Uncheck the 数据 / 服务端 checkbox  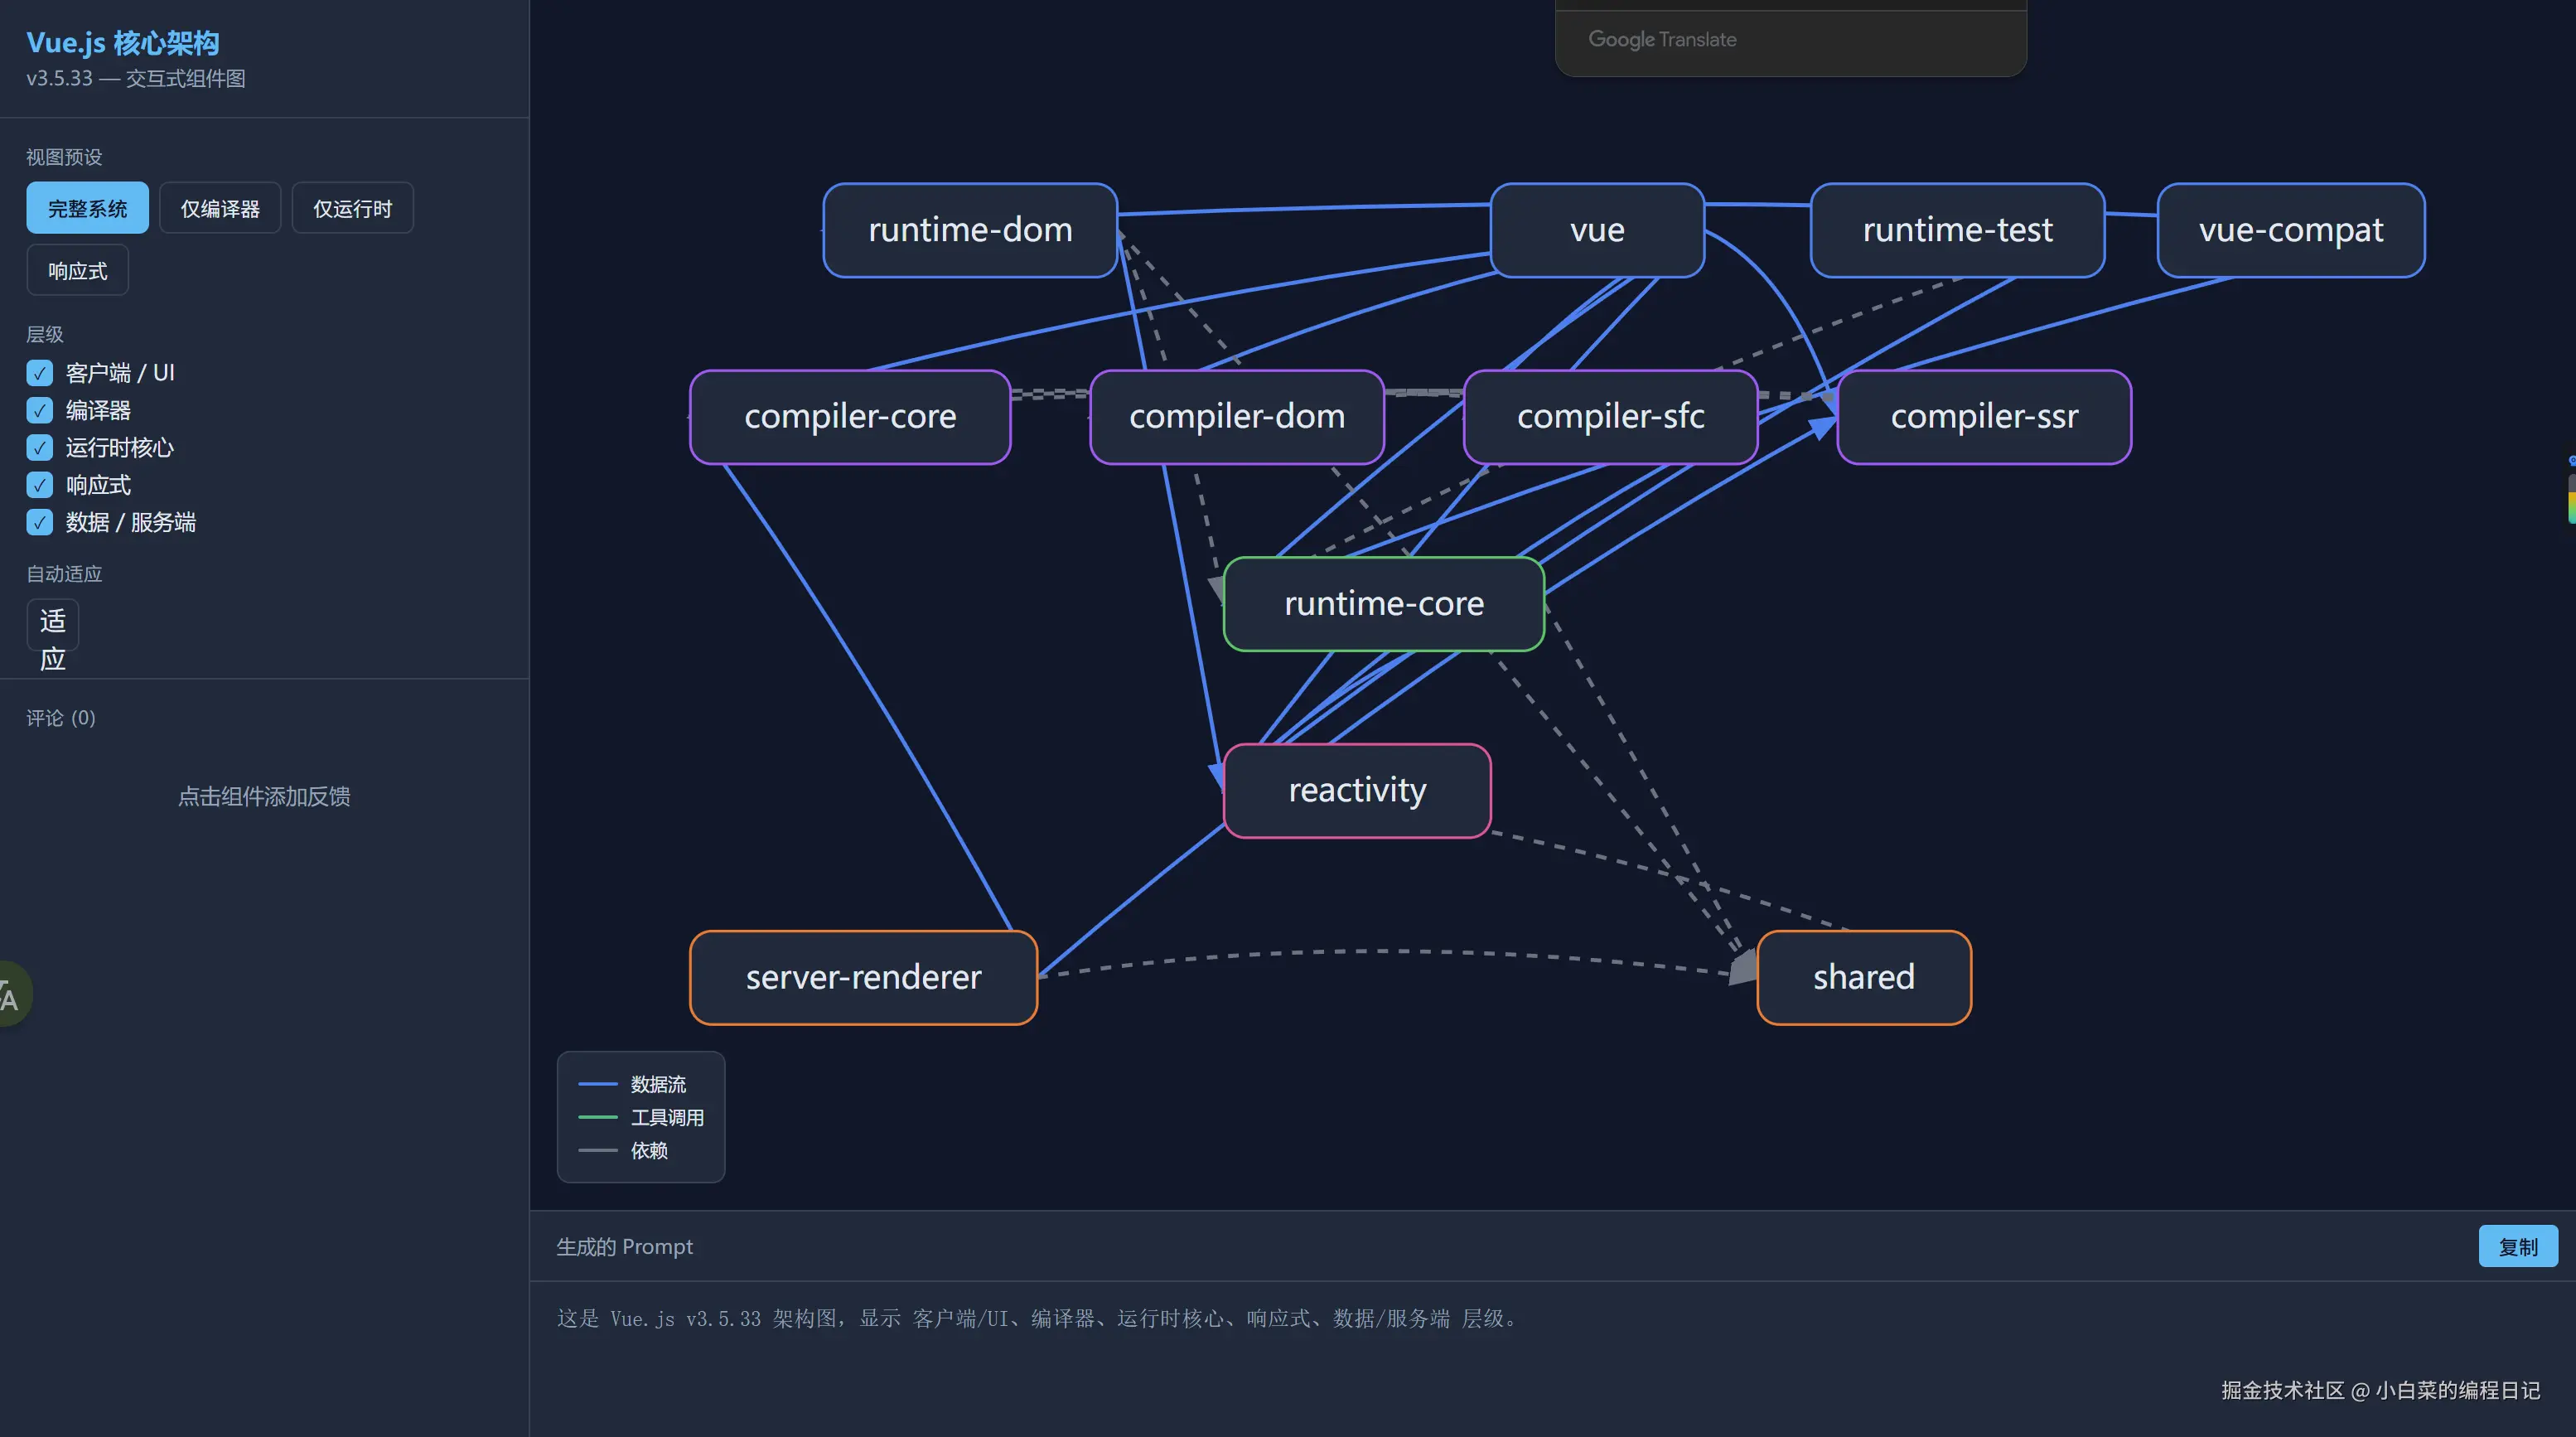40,522
